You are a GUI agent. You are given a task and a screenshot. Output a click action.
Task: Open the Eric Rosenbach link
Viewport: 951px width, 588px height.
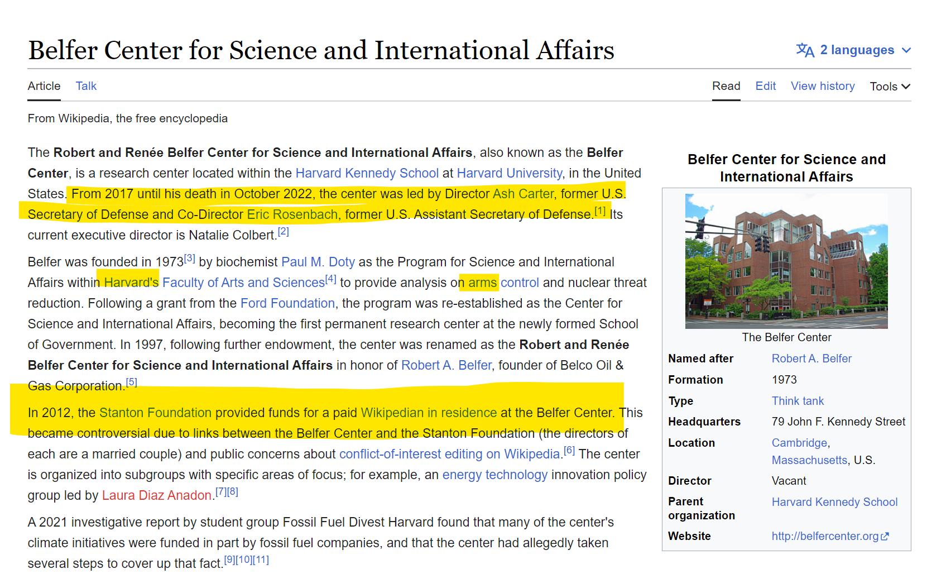click(x=292, y=214)
